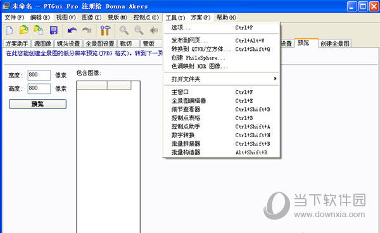
Task: Click the New project toolbar icon
Action: (9, 30)
